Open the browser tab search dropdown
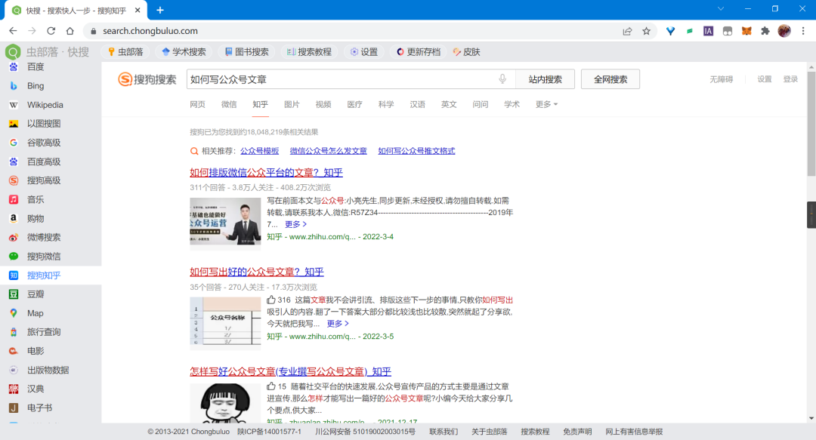Screen dimensions: 816x440 (x=721, y=9)
